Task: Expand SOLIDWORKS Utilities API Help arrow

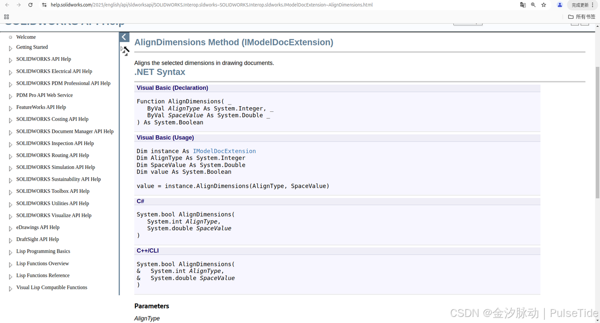Action: click(10, 205)
